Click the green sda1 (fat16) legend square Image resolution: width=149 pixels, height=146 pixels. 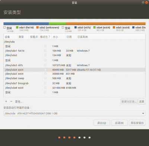17,27
